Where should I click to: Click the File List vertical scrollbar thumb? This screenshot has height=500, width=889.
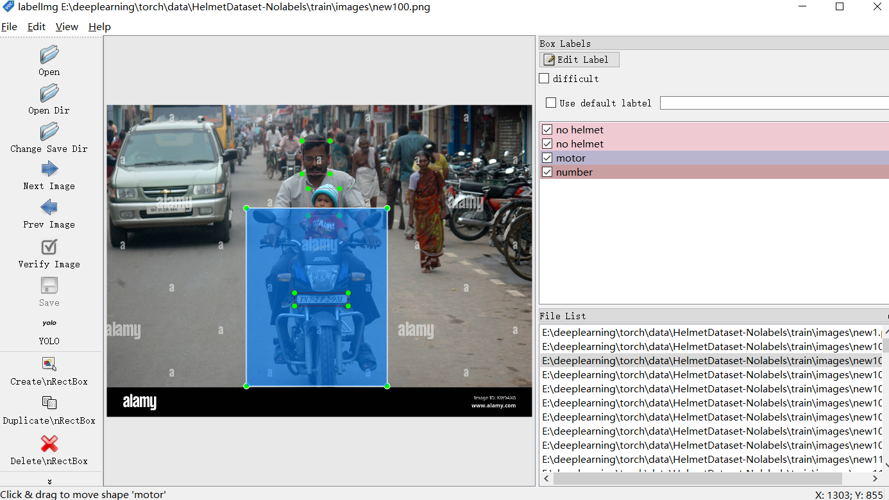886,346
